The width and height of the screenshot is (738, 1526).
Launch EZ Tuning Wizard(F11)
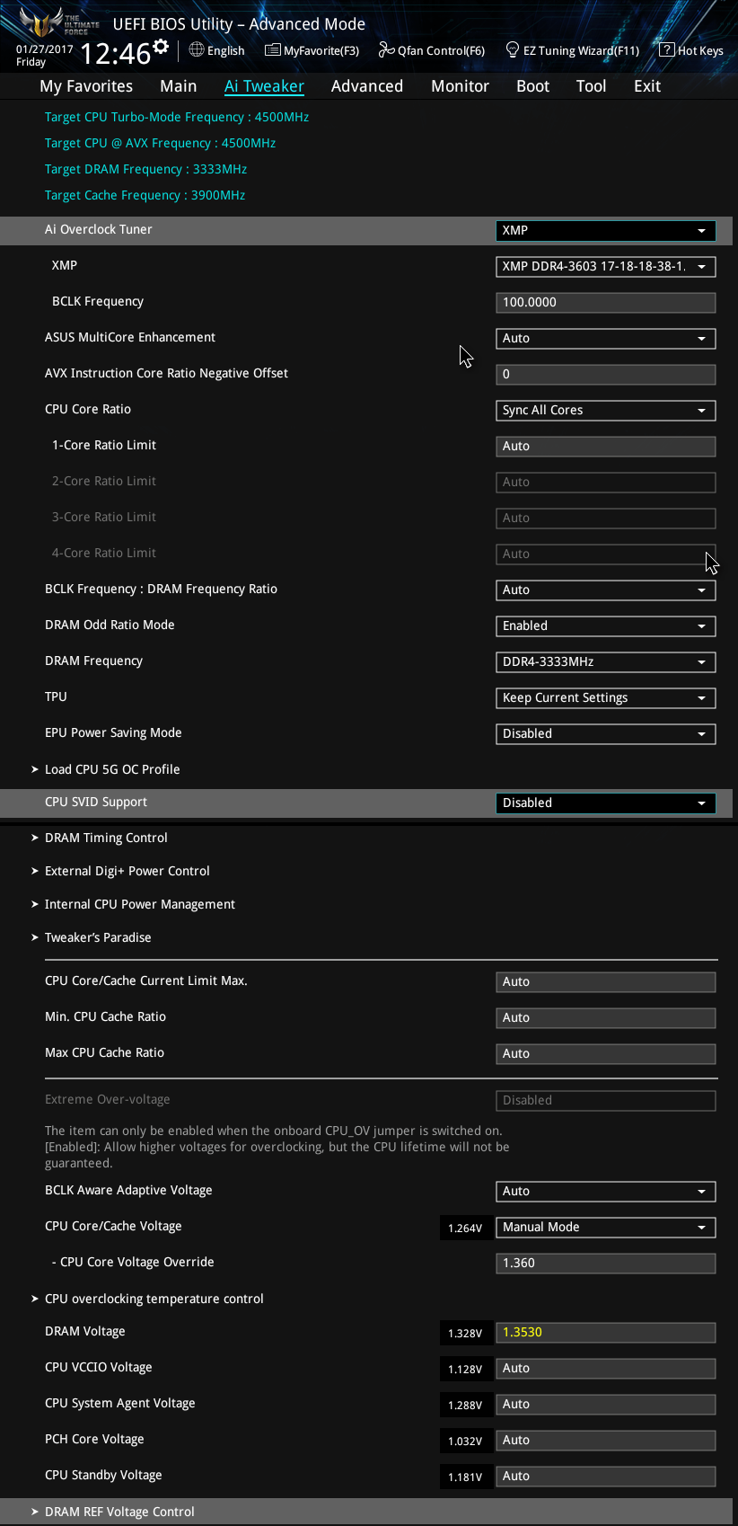tap(573, 50)
